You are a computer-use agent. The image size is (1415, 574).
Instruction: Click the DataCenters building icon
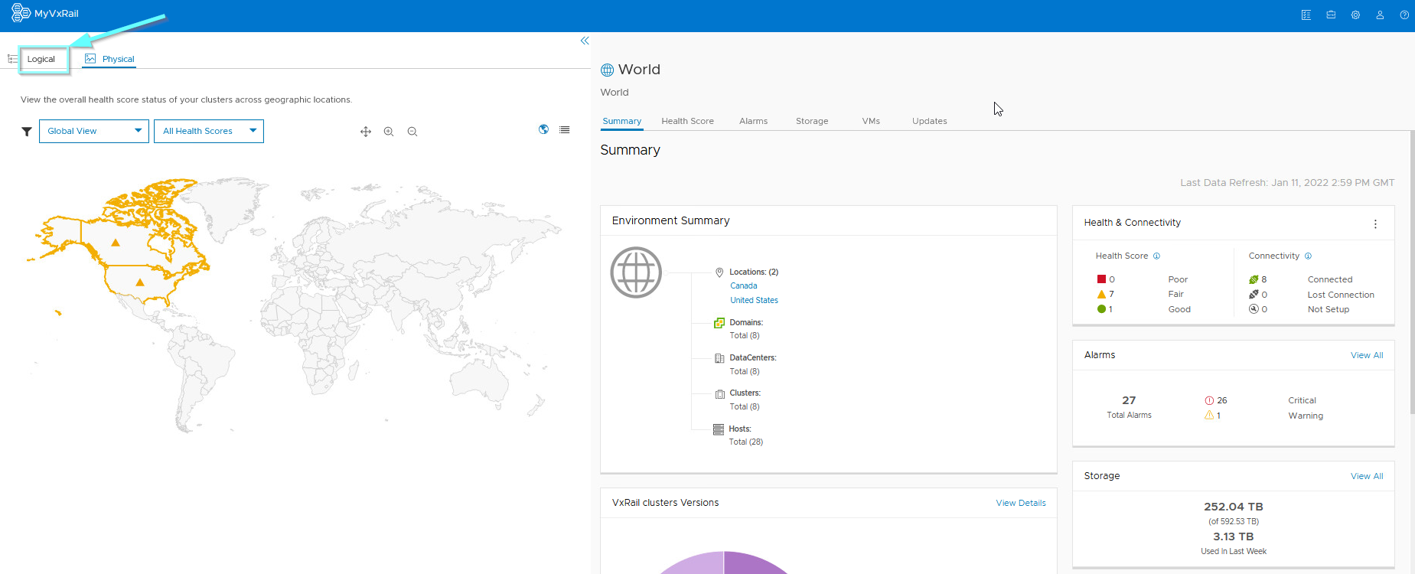point(719,358)
